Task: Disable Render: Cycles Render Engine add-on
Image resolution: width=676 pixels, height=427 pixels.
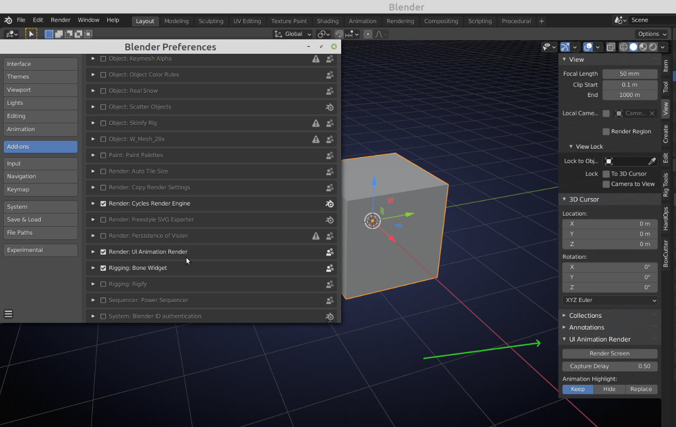Action: click(x=103, y=203)
